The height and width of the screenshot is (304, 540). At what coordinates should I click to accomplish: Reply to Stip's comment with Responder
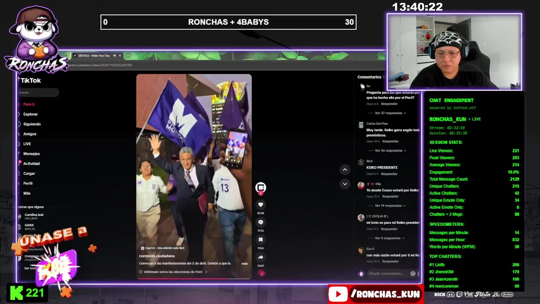point(390,196)
